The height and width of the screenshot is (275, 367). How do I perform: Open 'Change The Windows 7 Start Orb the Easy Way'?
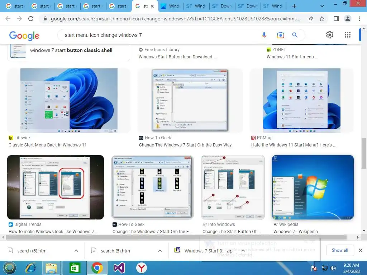coord(185,145)
